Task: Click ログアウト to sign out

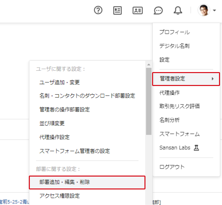Action: click(172, 167)
